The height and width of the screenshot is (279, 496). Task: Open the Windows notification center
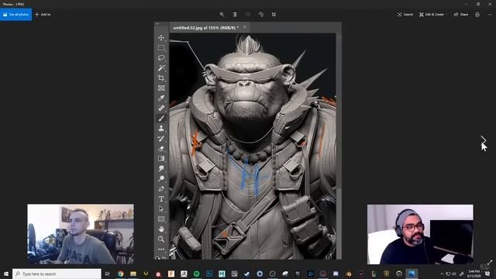point(488,274)
